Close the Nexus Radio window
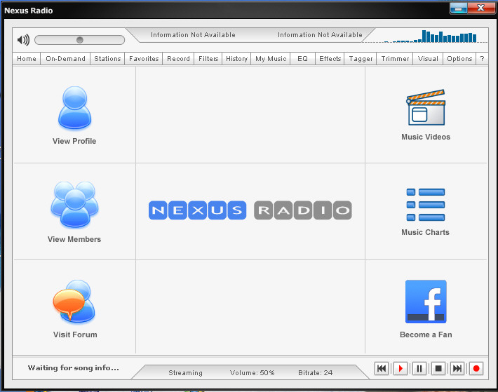This screenshot has width=498, height=392. coord(481,8)
